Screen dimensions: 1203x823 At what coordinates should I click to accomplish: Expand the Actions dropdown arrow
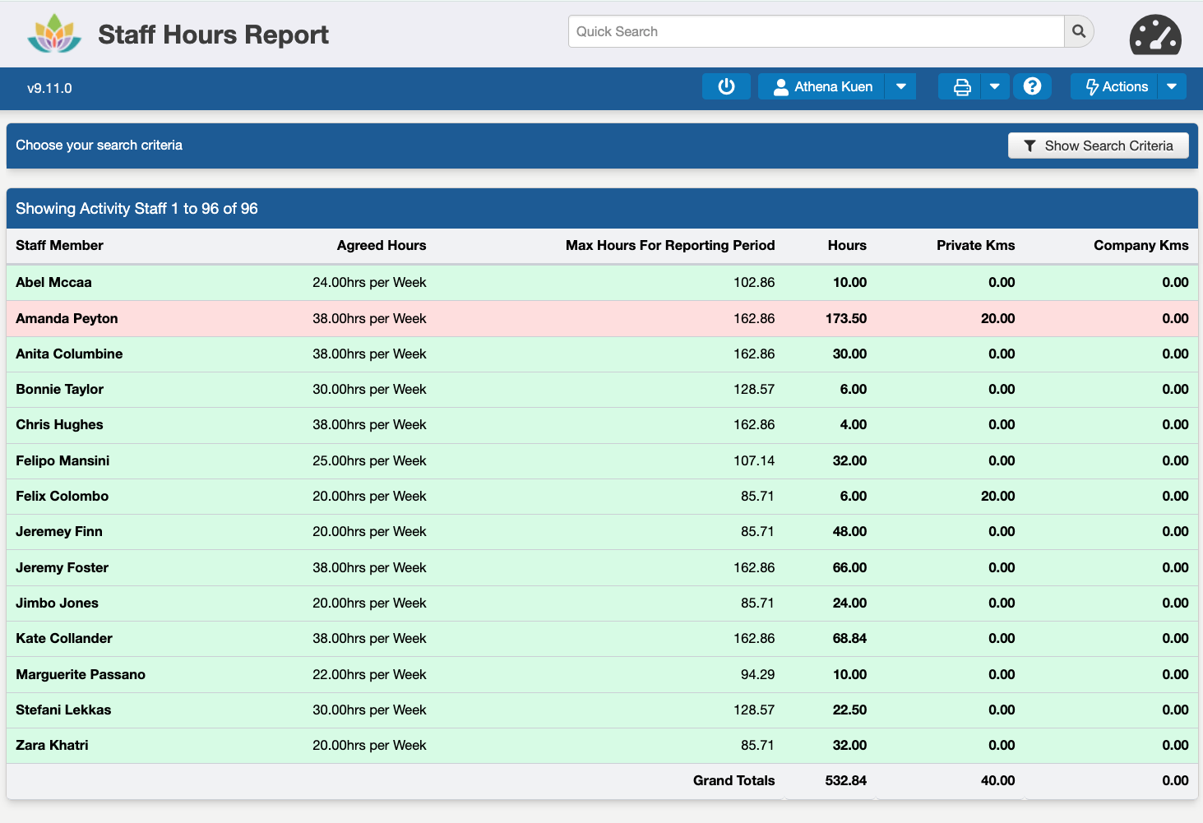point(1171,86)
